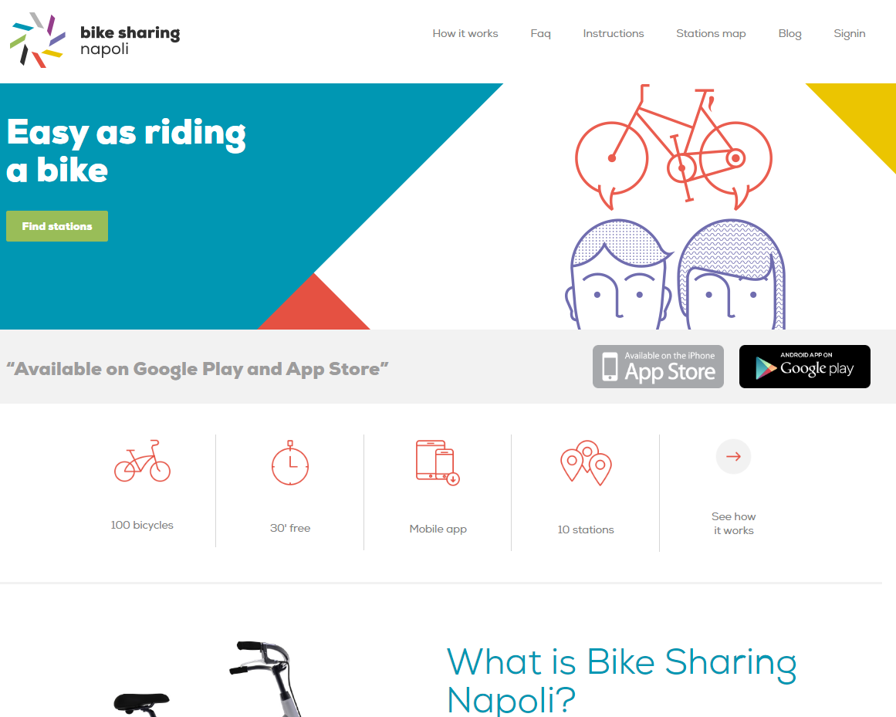Click the What is Bike Sharing Napoli heading
The height and width of the screenshot is (717, 896).
point(621,681)
